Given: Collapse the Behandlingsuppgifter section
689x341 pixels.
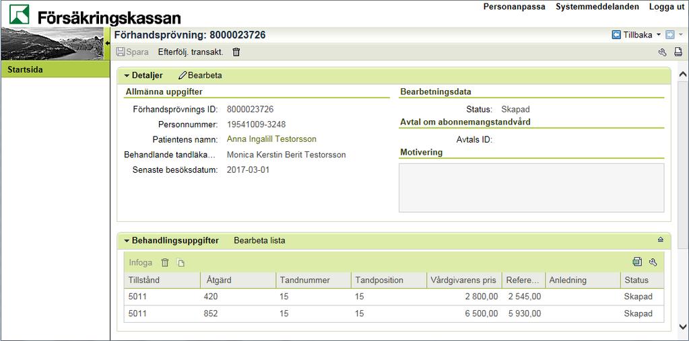Looking at the screenshot, I should pyautogui.click(x=127, y=241).
